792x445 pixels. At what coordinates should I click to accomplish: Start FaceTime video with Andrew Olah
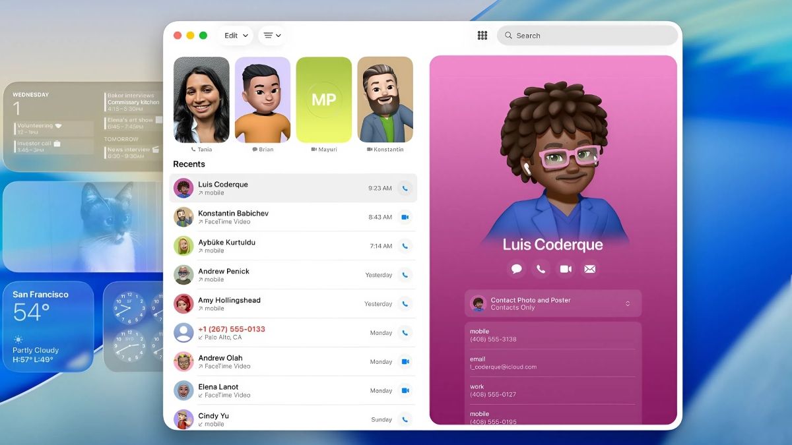tap(405, 361)
